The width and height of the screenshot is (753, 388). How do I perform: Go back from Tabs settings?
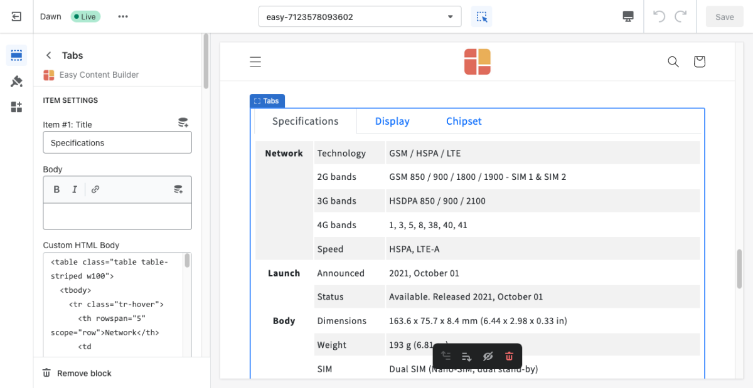(x=49, y=56)
